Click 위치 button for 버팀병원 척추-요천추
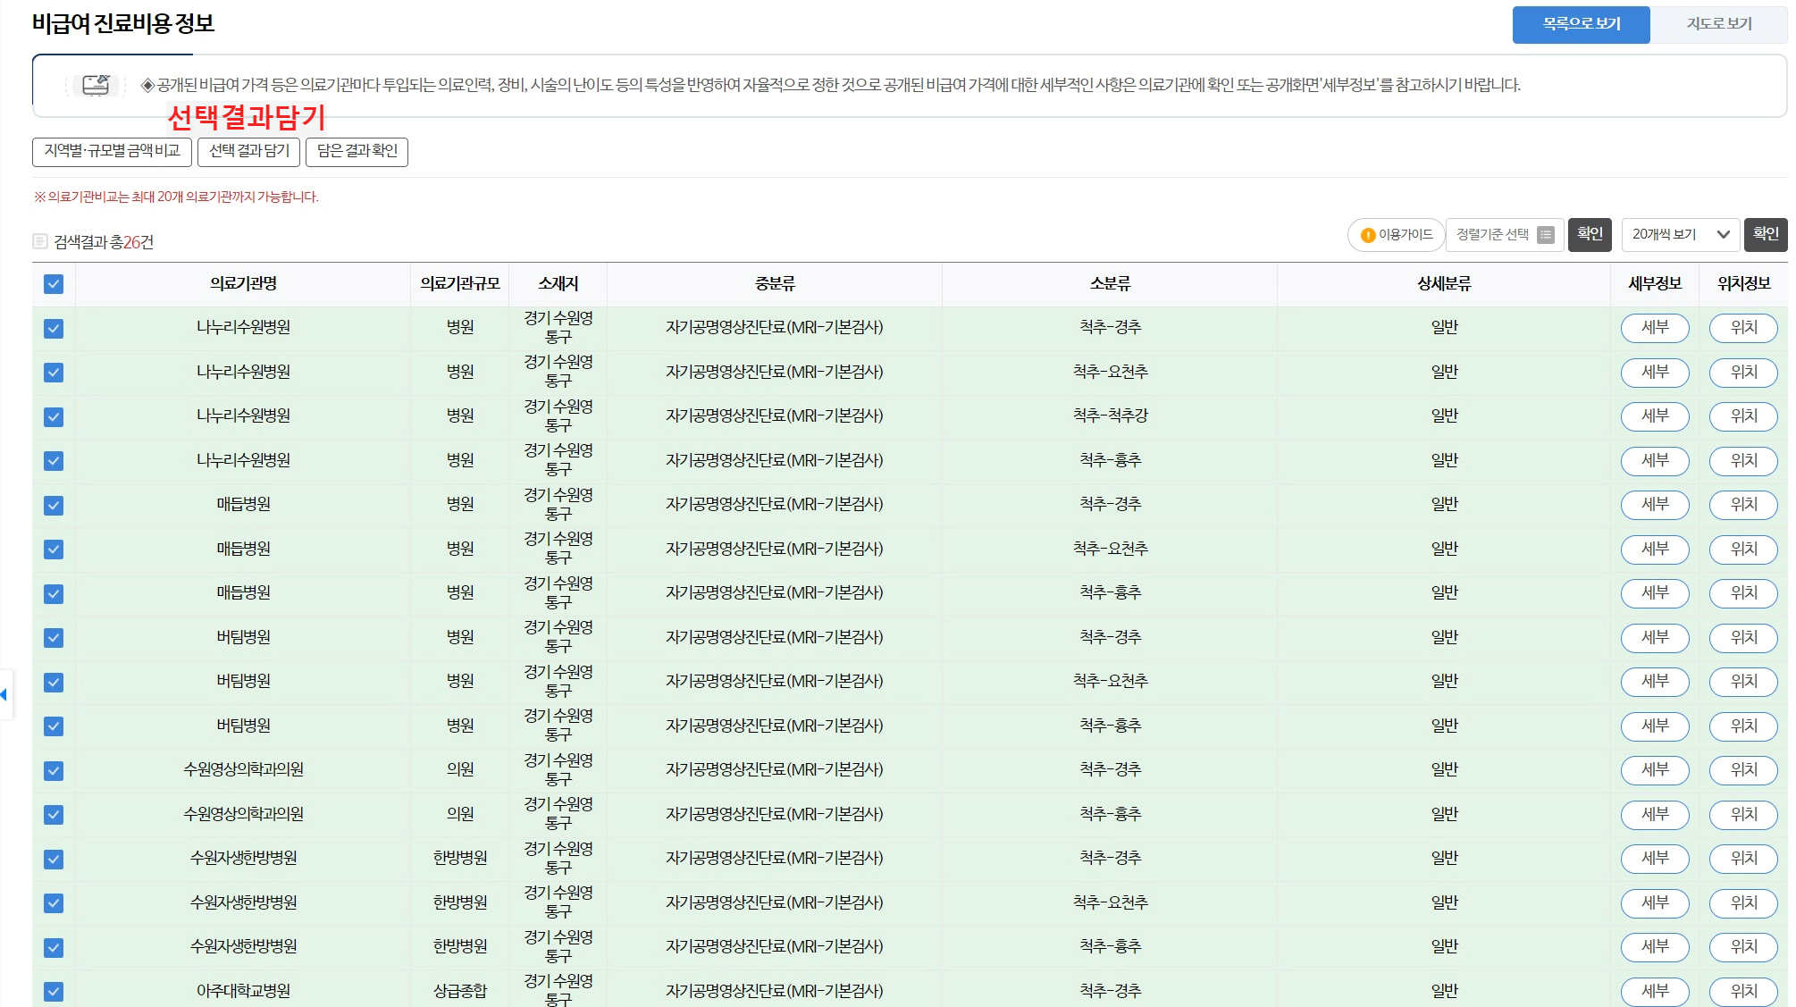 [1742, 682]
